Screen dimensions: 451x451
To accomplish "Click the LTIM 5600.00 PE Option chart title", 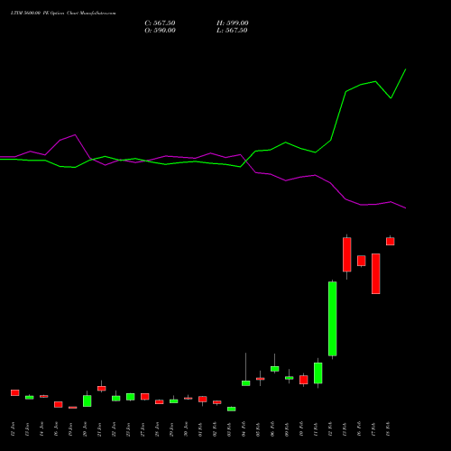I will pos(63,14).
